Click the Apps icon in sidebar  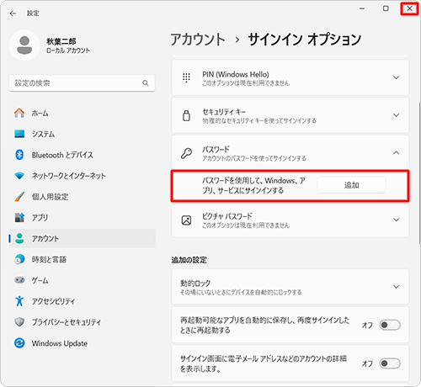[x=19, y=217]
